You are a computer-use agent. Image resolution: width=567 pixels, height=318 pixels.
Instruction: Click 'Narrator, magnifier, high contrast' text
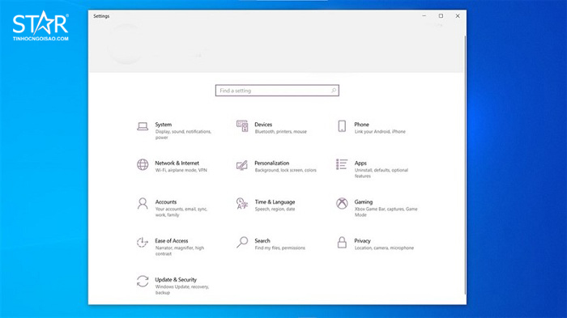click(x=180, y=251)
